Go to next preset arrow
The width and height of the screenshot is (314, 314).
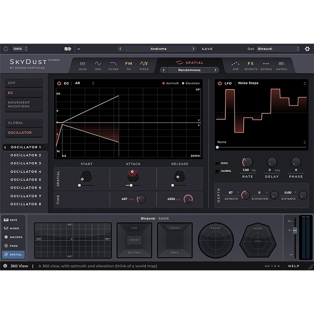pos(193,49)
